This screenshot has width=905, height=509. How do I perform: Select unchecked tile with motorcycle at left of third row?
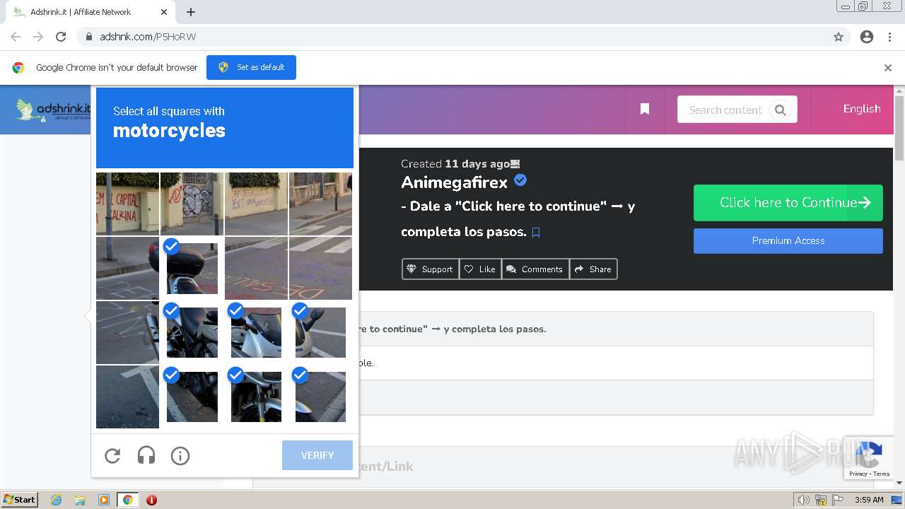pyautogui.click(x=127, y=332)
